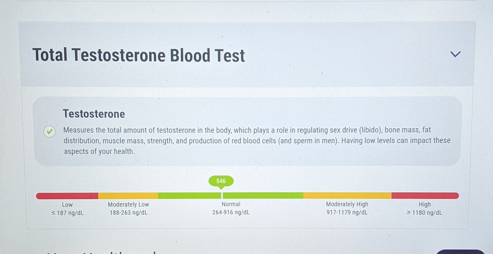Click the yellow Moderately High bar segment
This screenshot has height=254, width=493.
347,196
